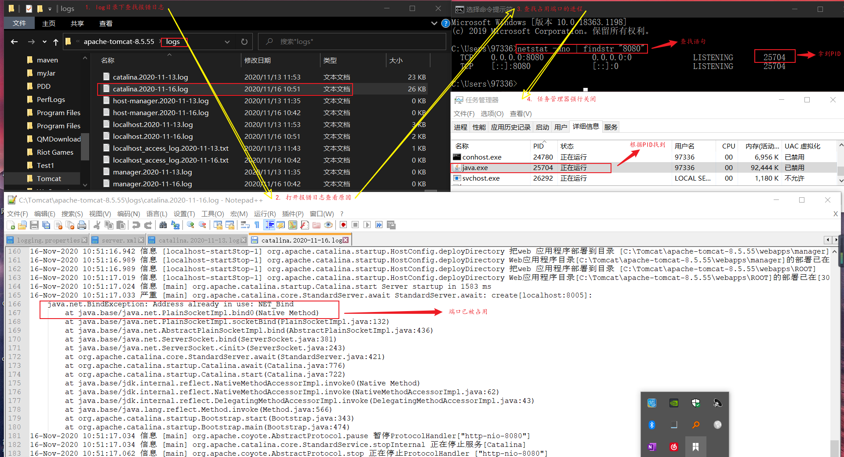Image resolution: width=844 pixels, height=457 pixels.
Task: Click the Save All icon in Notepad++
Action: (x=46, y=225)
